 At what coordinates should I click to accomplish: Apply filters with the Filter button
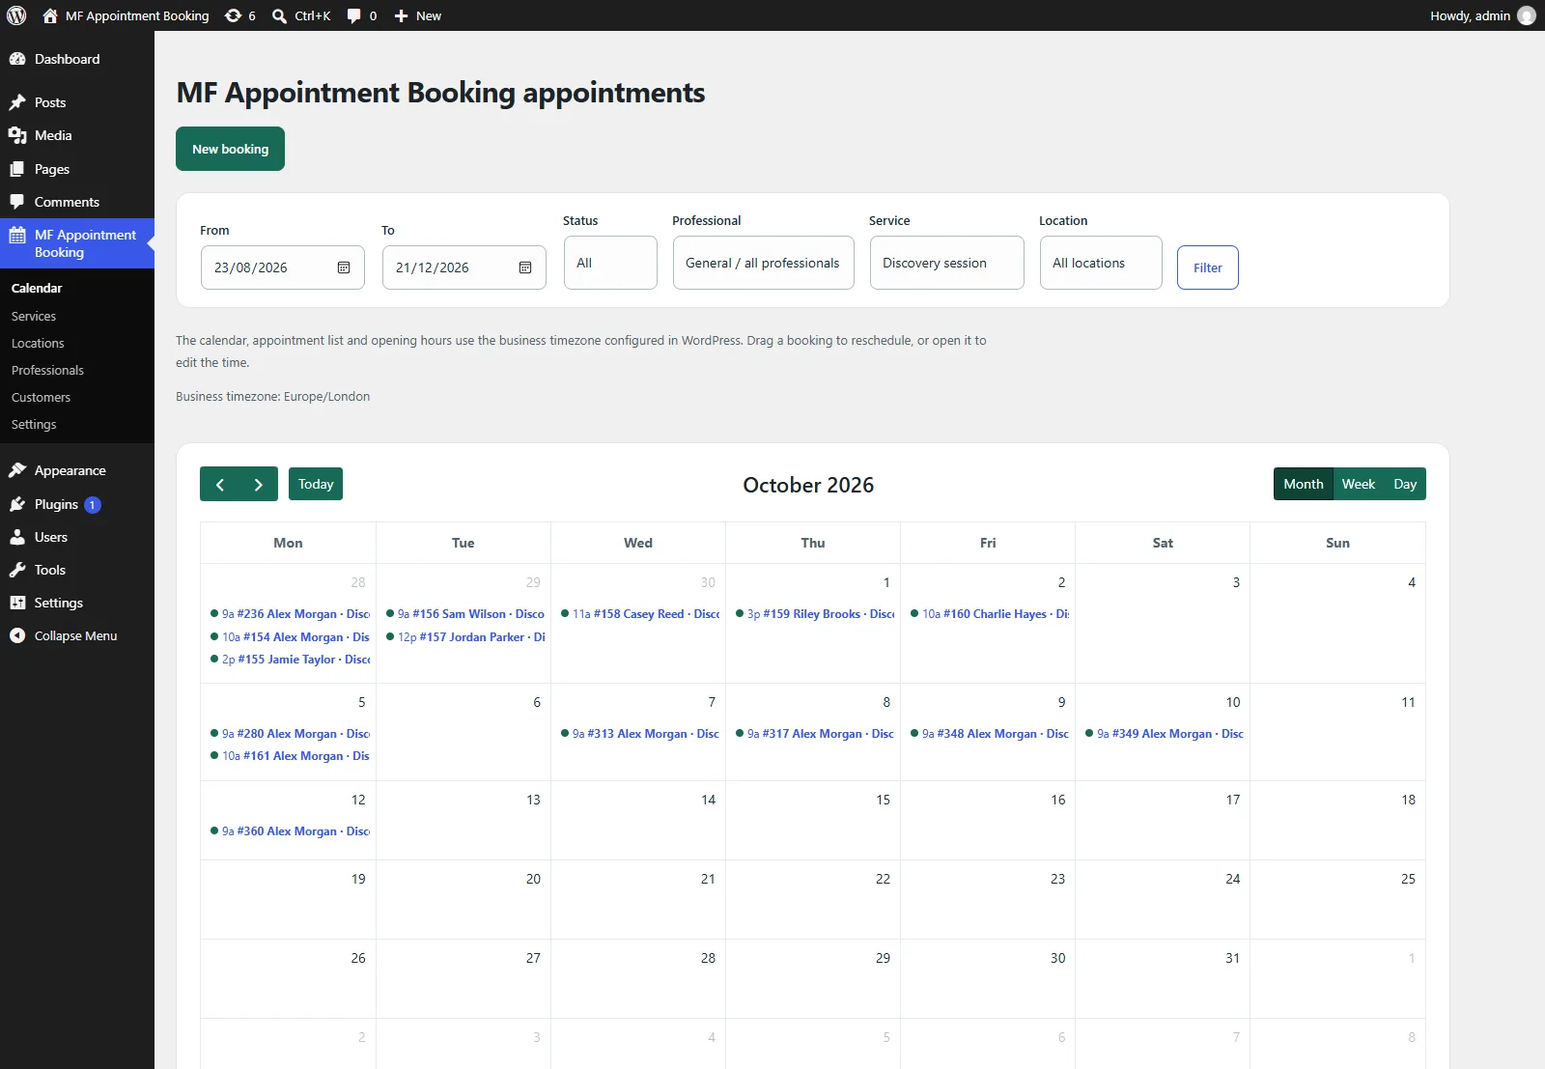1207,267
